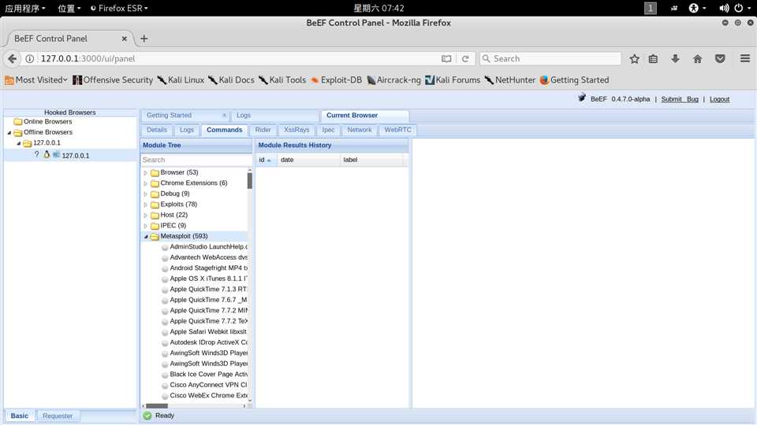Click the green Ready status icon
The image size is (757, 425).
(147, 416)
